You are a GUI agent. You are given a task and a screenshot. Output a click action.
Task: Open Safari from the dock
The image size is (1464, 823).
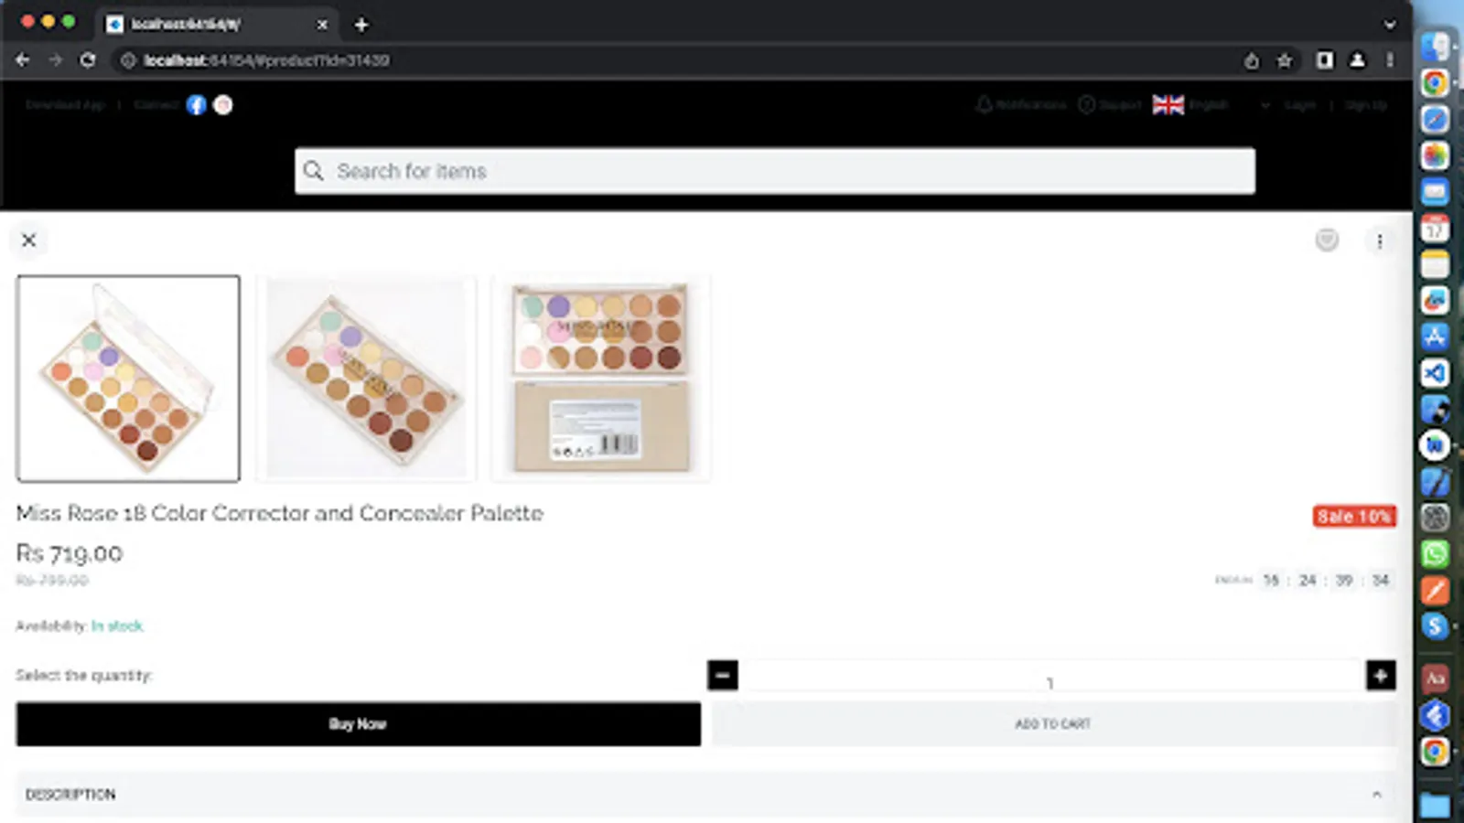[x=1435, y=119]
